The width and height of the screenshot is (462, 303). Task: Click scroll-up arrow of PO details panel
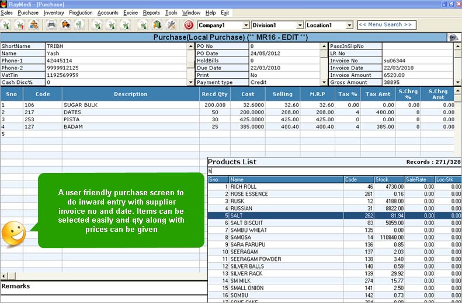pos(324,46)
